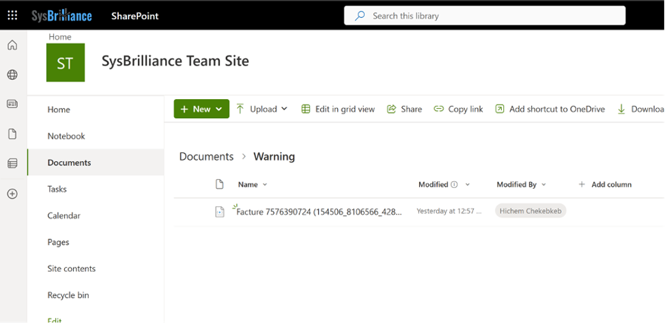
Task: Open My sites globe icon
Action: tap(13, 75)
